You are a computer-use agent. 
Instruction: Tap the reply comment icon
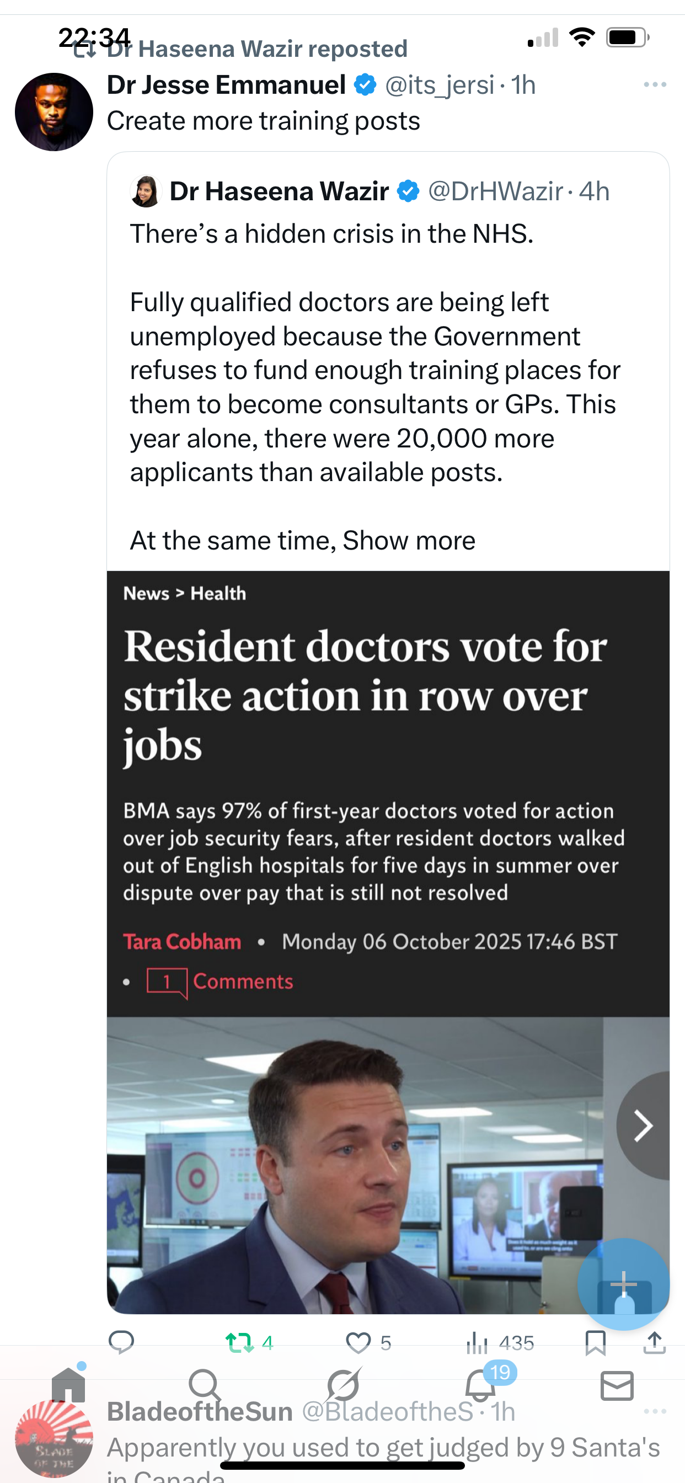coord(121,1342)
